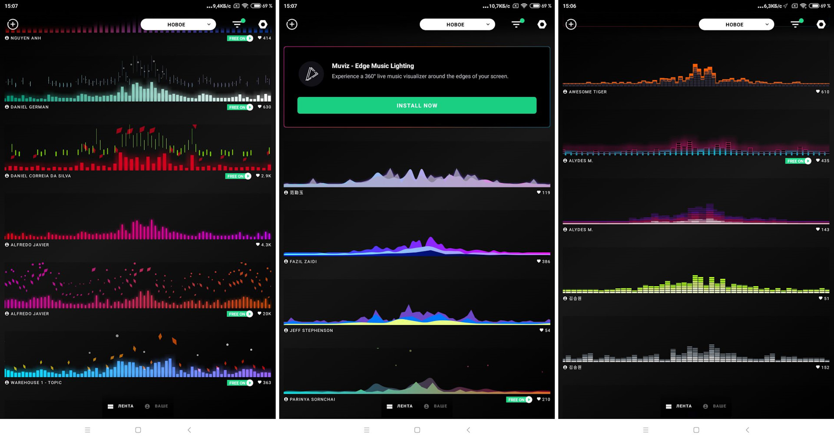The width and height of the screenshot is (834, 441).
Task: Open the filter icon in the left screen
Action: pos(238,24)
